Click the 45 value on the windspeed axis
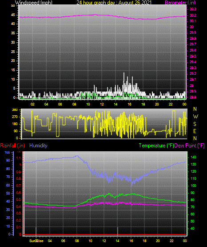 13,15
